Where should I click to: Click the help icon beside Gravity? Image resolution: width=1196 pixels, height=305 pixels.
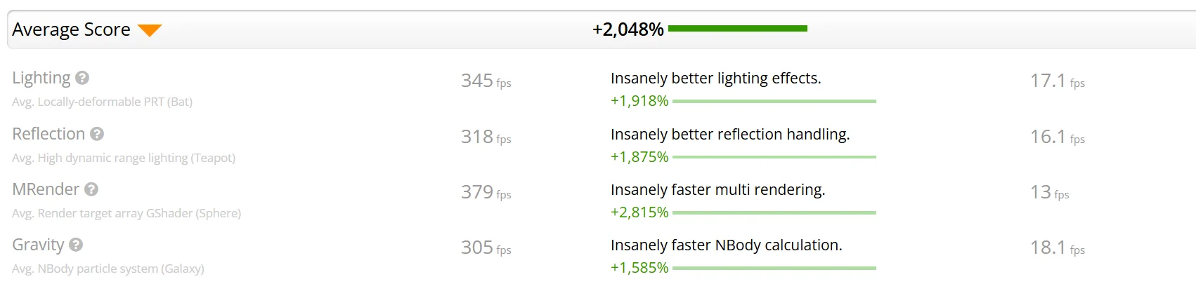tap(76, 245)
